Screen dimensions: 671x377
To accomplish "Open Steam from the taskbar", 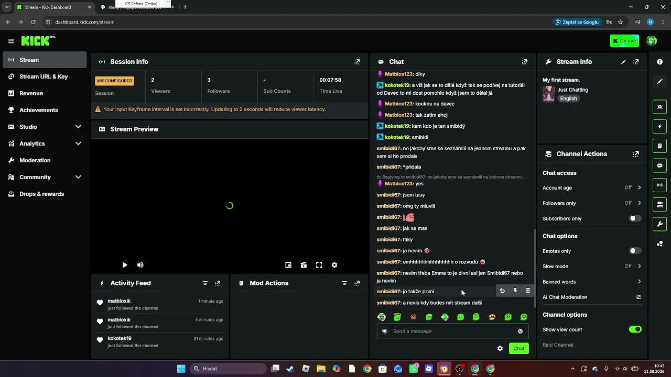I will click(290, 369).
